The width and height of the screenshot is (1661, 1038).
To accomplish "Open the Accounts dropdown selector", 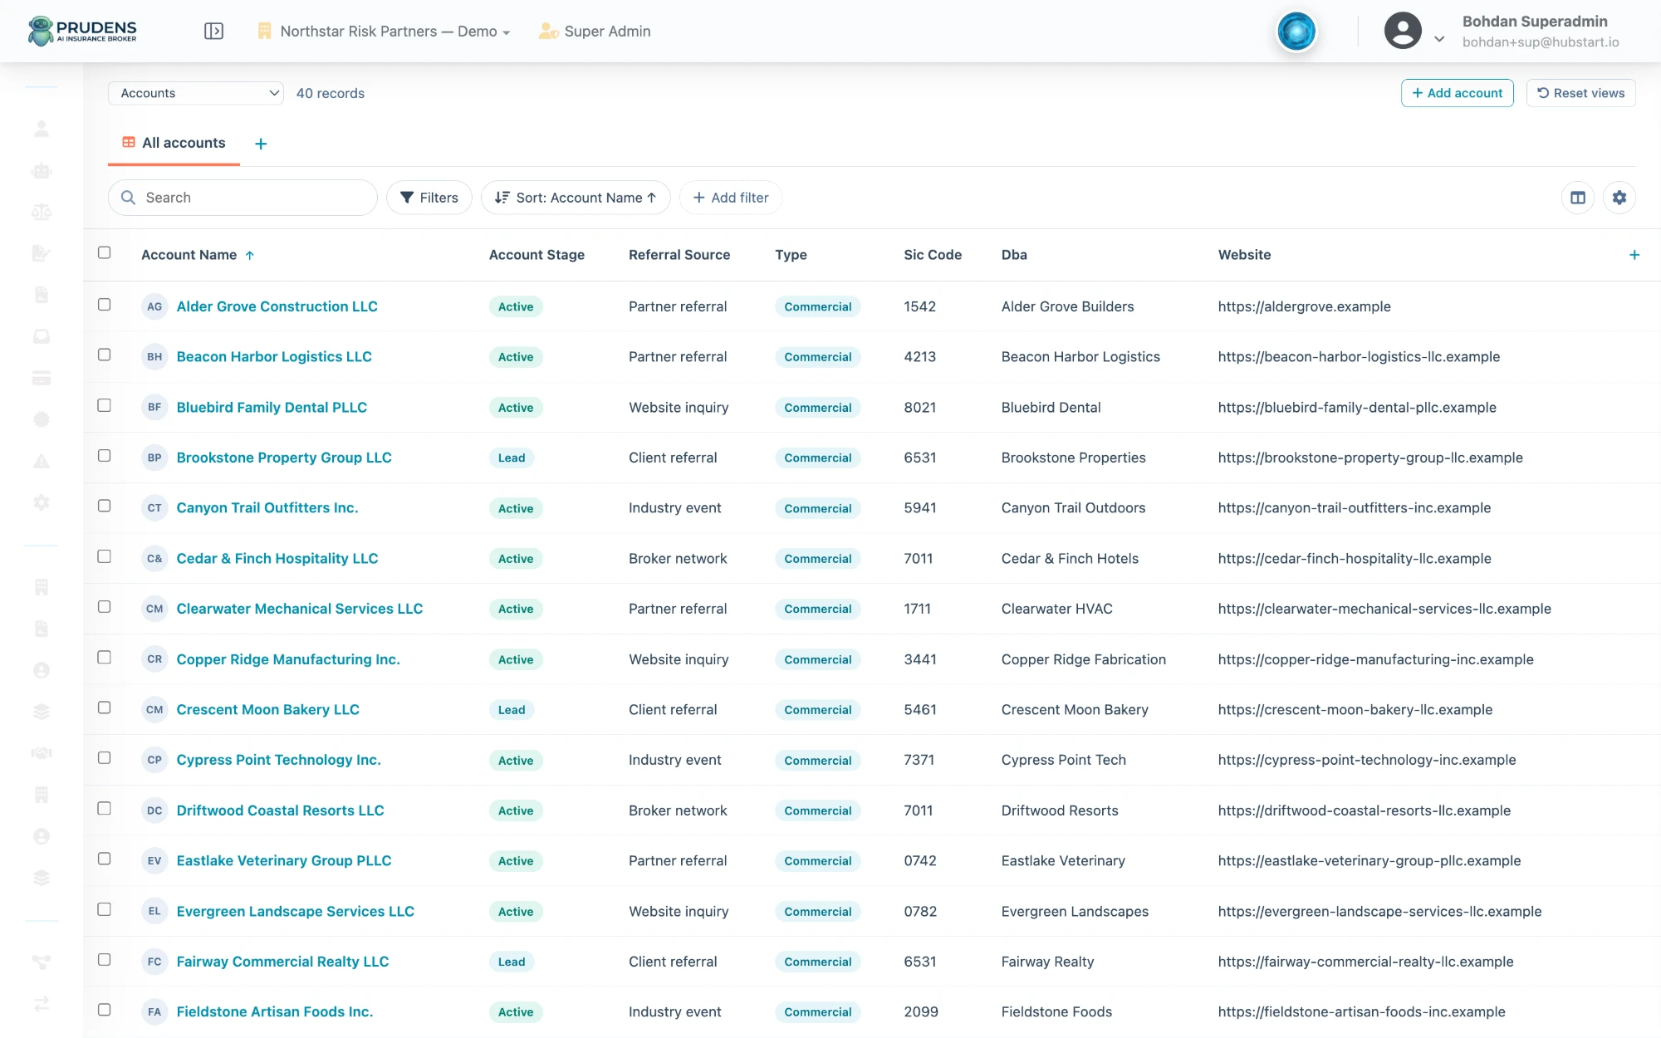I will (x=196, y=93).
